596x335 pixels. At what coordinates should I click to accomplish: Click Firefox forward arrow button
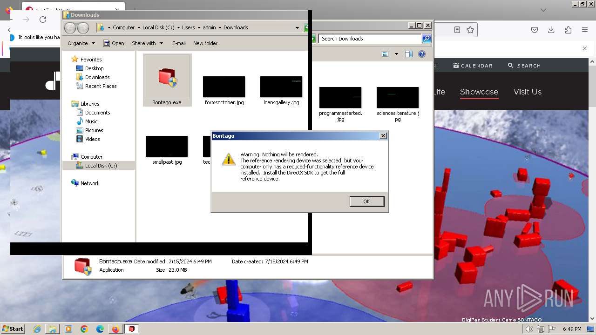[x=26, y=20]
